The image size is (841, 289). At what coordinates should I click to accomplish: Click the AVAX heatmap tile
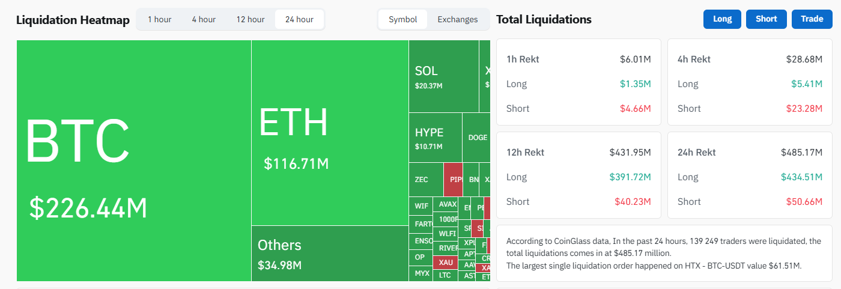coord(448,204)
